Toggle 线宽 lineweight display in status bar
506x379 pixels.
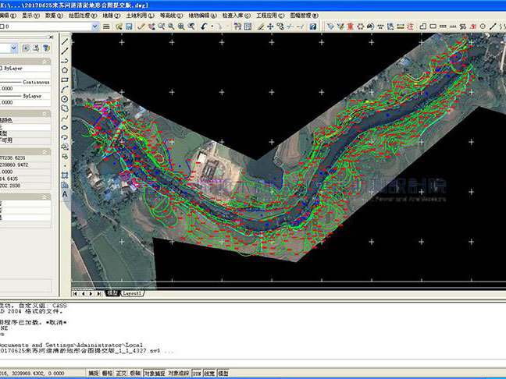point(210,373)
